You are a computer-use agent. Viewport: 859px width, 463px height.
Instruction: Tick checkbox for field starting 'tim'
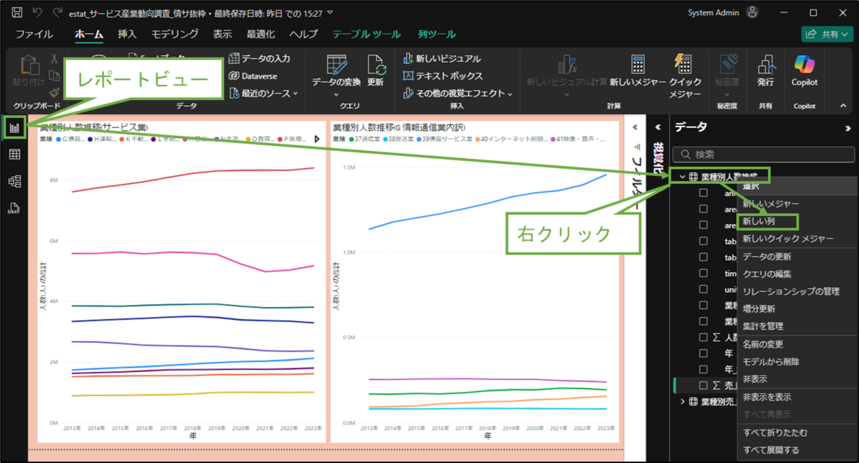pyautogui.click(x=704, y=273)
